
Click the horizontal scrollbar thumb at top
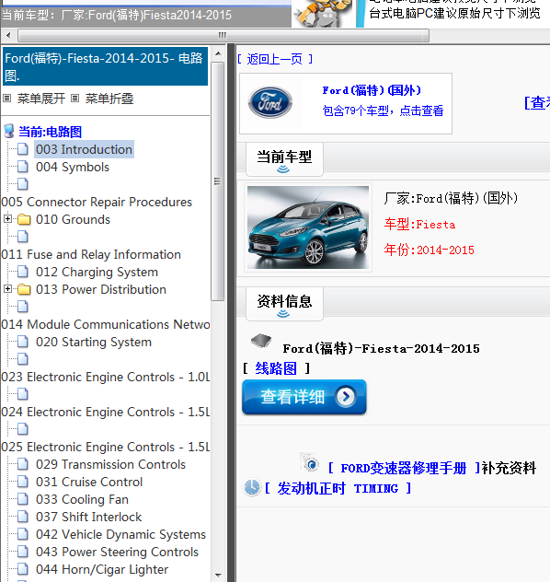coord(223,36)
